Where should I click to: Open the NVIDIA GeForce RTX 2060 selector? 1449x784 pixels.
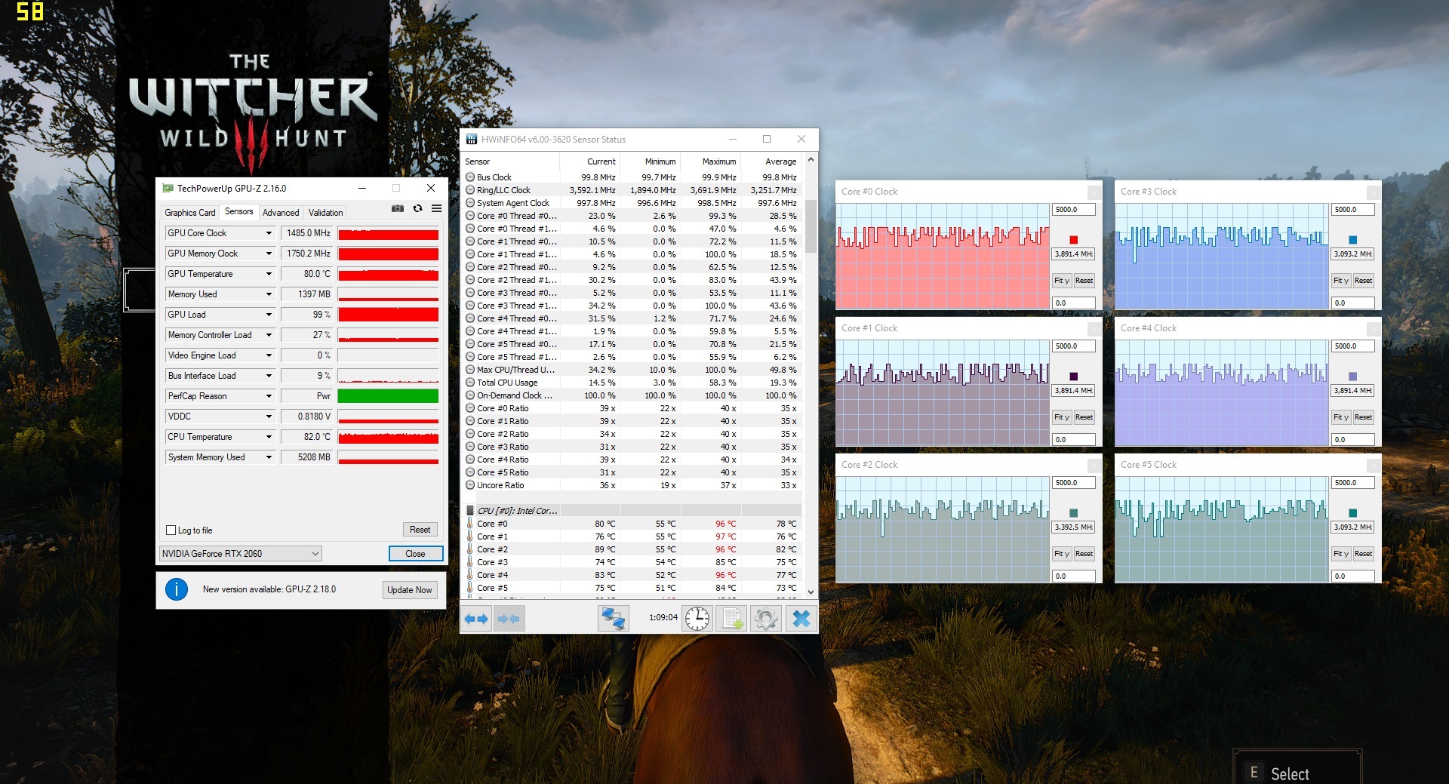point(241,554)
